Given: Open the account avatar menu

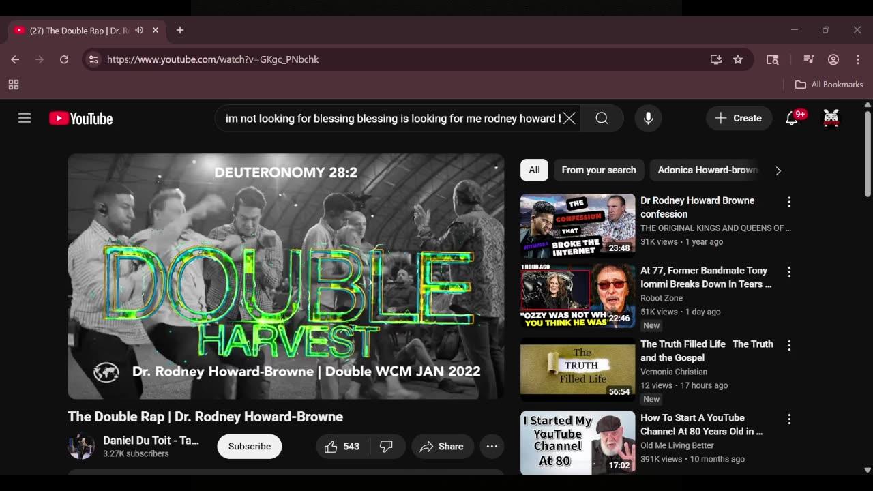Looking at the screenshot, I should click(831, 118).
